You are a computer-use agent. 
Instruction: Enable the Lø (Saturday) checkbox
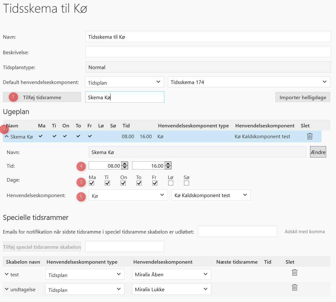tap(171, 183)
